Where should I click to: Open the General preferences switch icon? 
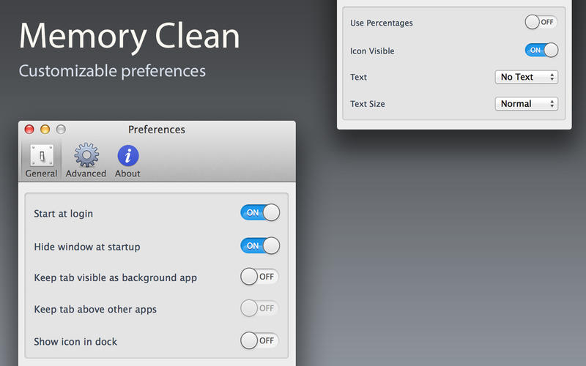[x=41, y=156]
